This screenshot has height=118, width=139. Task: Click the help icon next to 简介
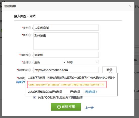tap(30, 35)
